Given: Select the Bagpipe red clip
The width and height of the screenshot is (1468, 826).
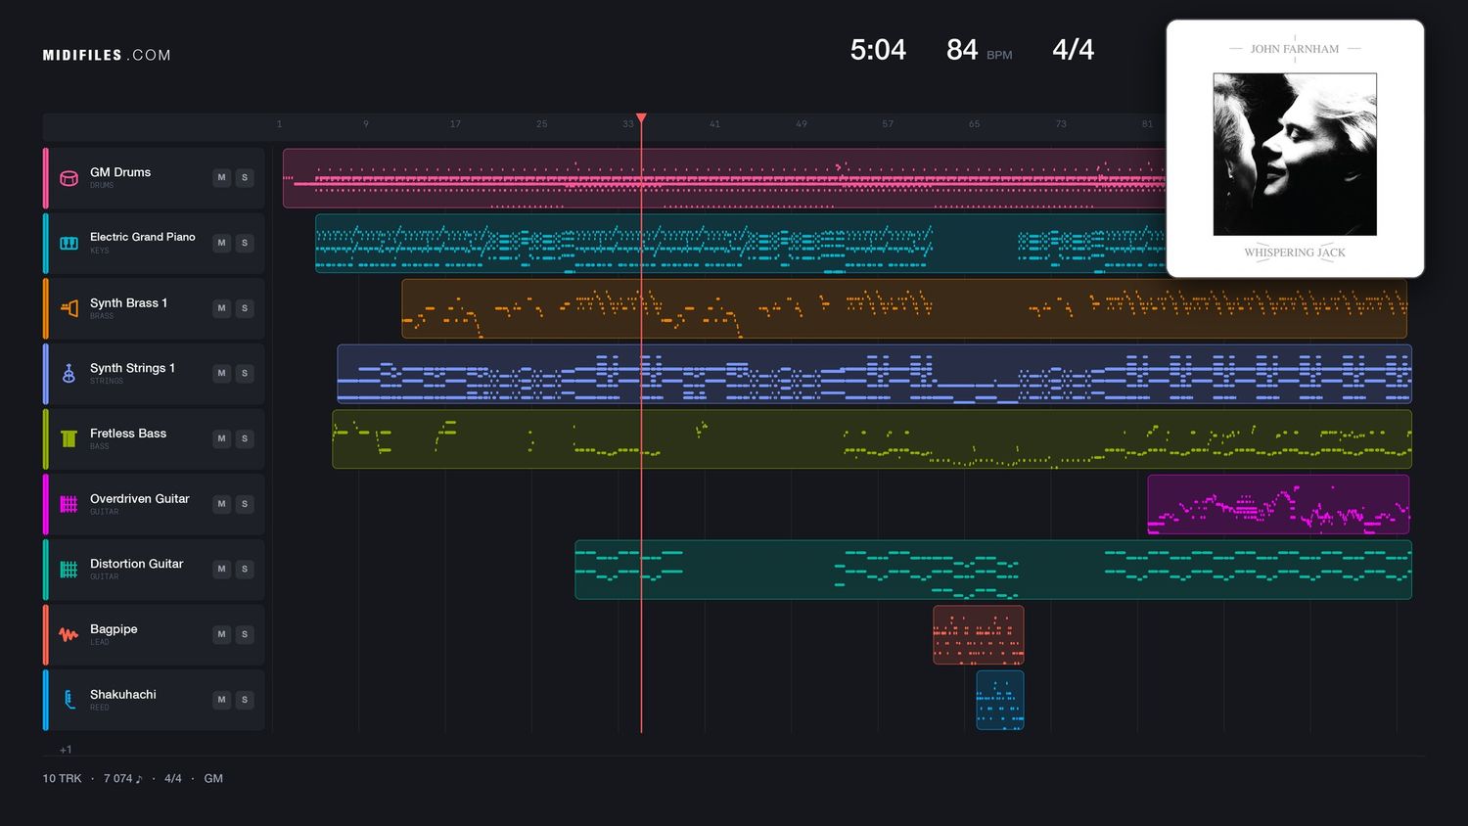Looking at the screenshot, I should (979, 634).
